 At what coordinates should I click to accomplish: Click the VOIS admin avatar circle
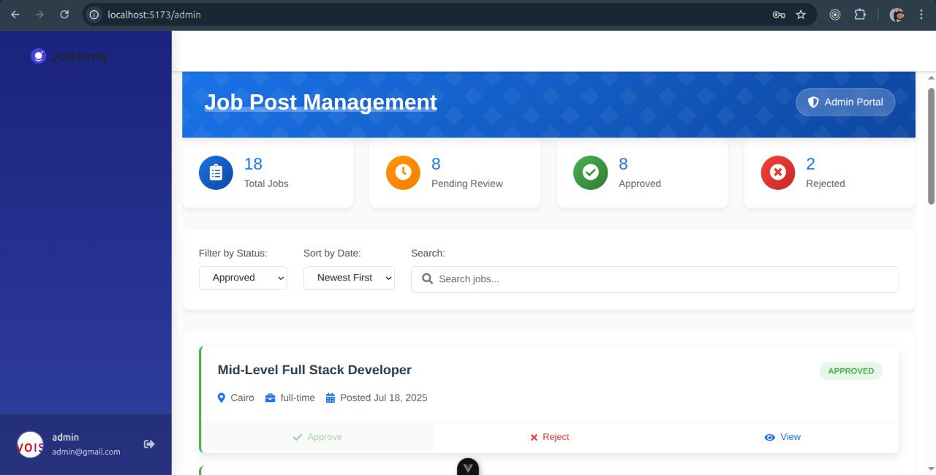tap(29, 444)
